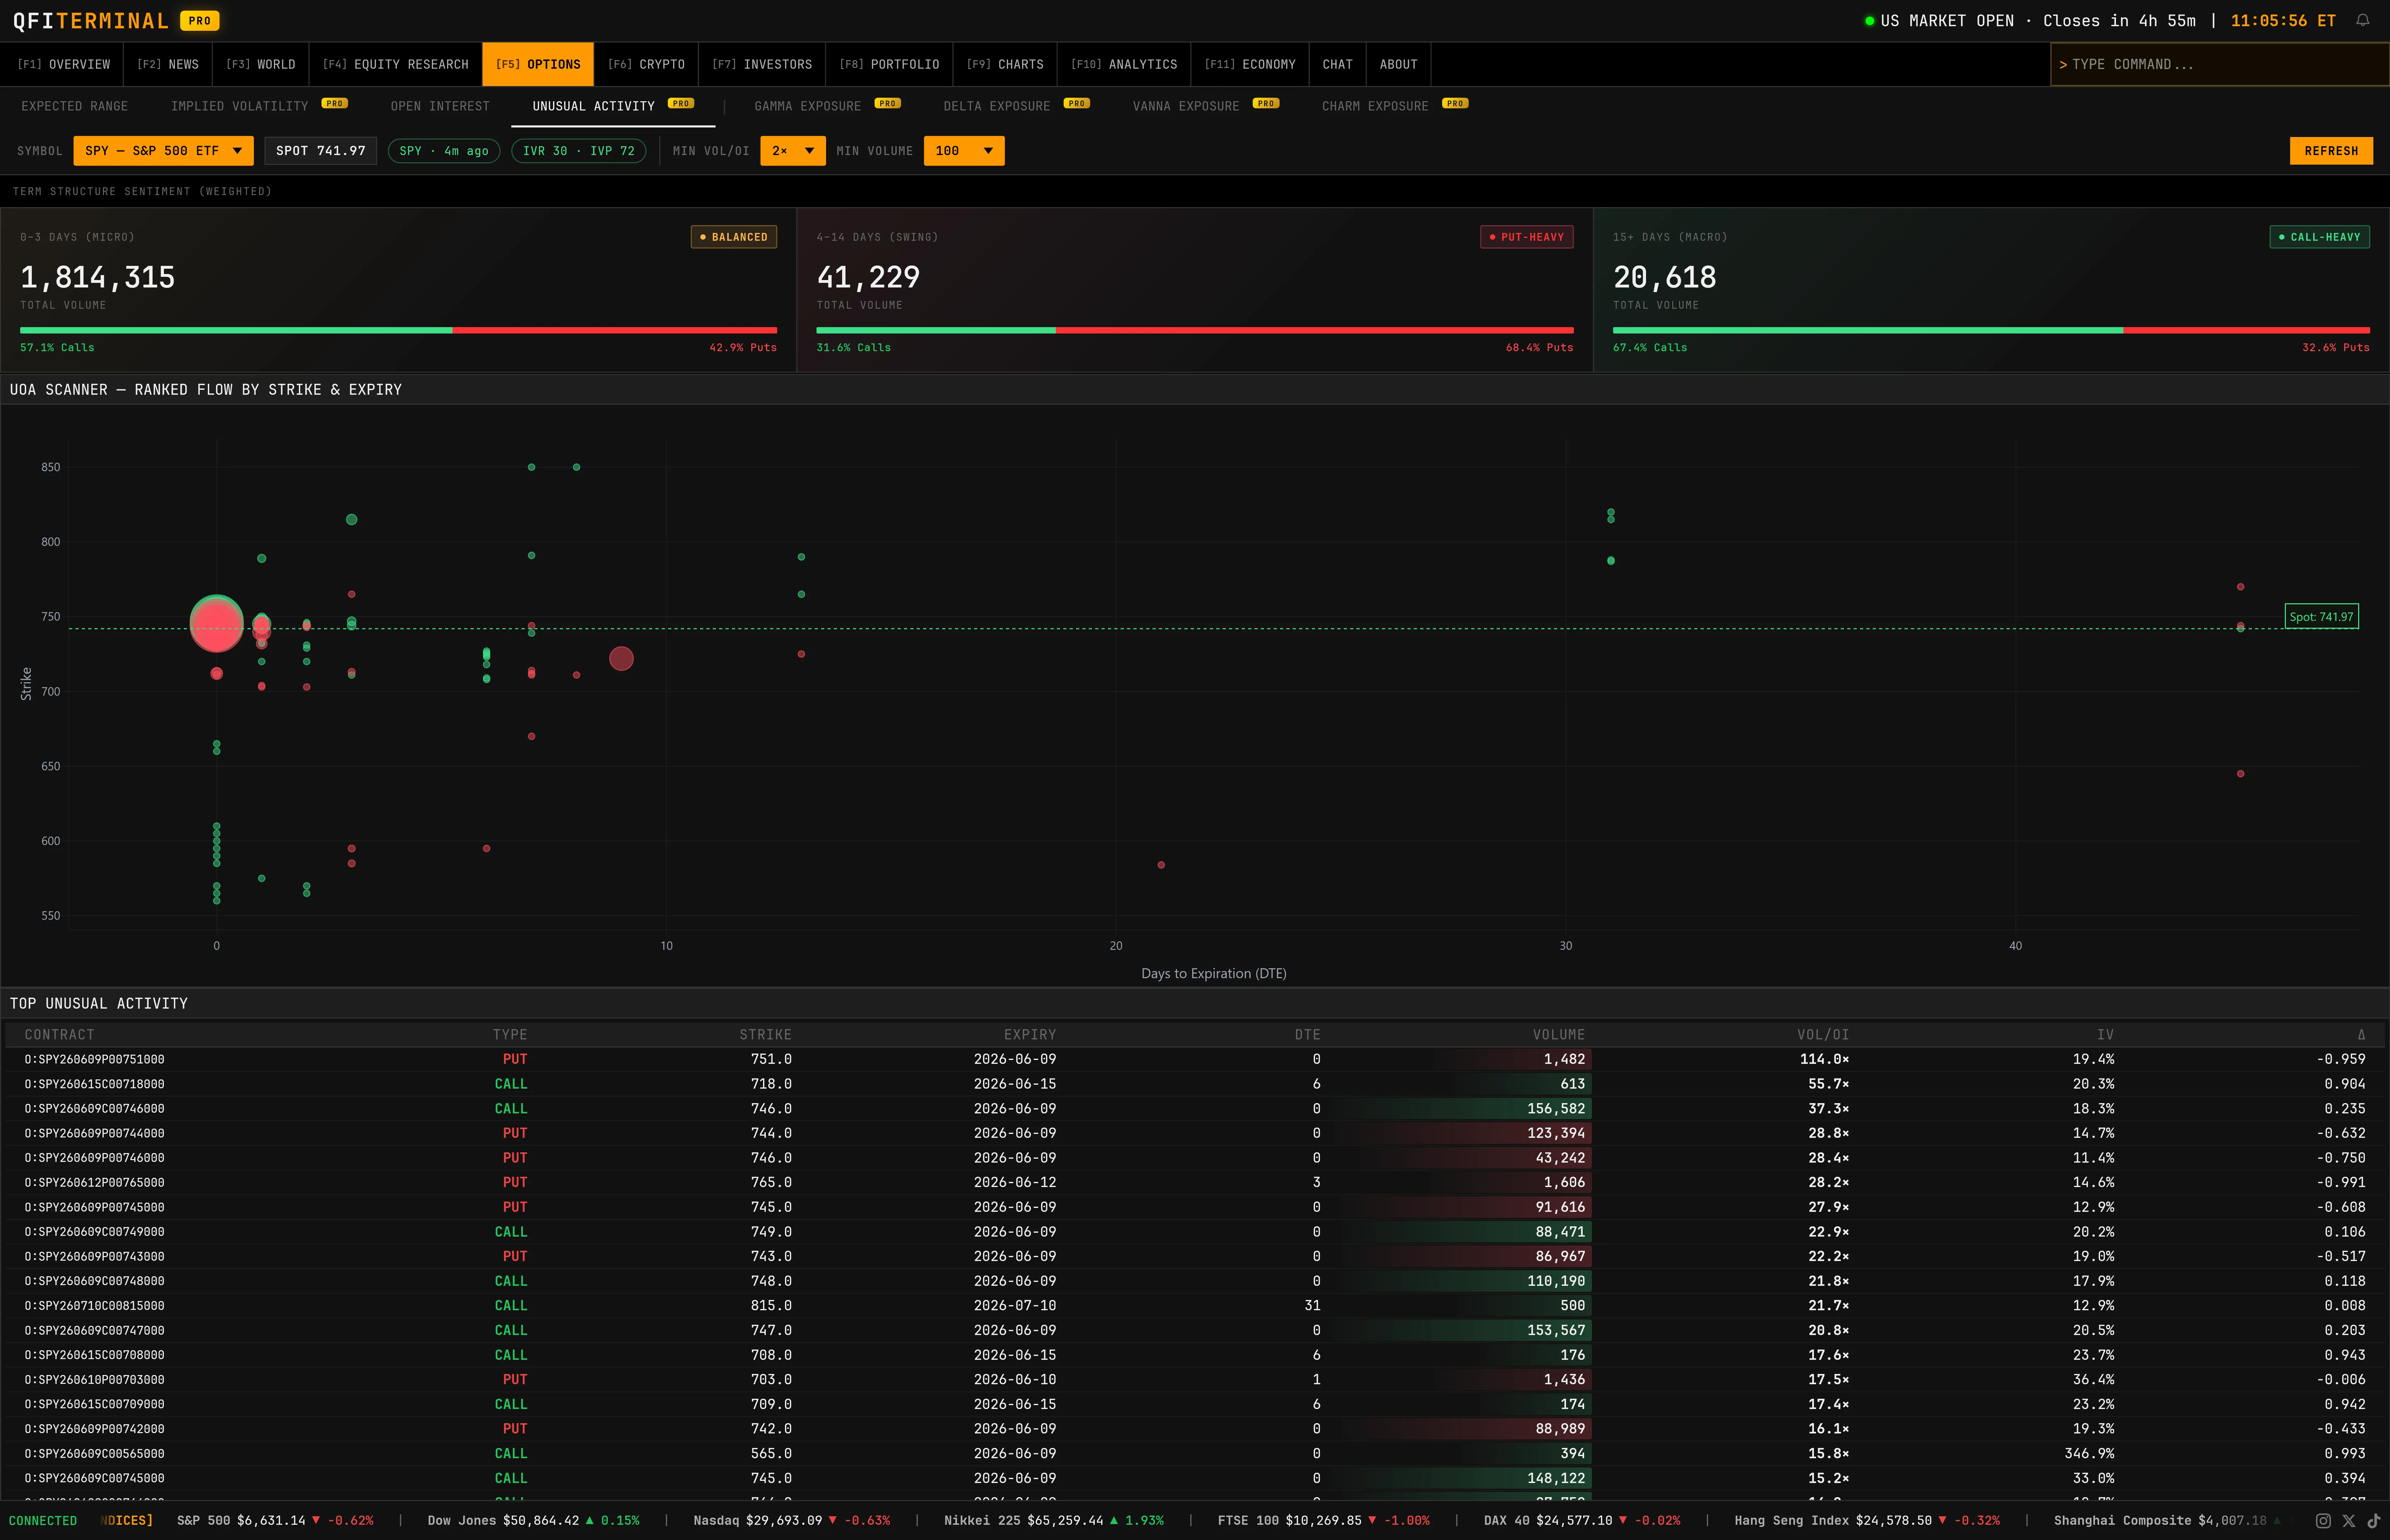Switch to the F6 Crypto tab

[x=646, y=64]
